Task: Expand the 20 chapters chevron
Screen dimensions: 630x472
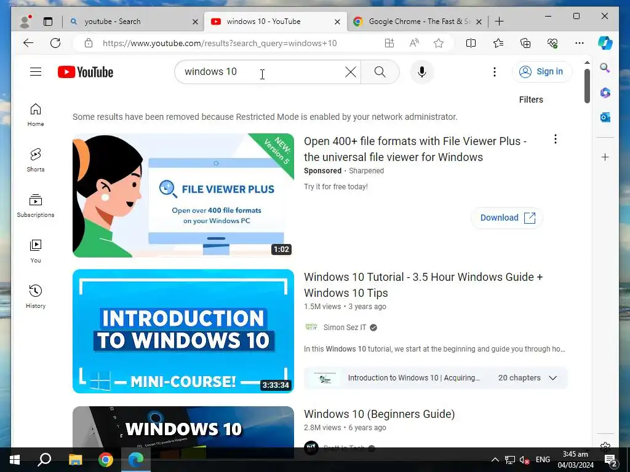Action: [553, 378]
